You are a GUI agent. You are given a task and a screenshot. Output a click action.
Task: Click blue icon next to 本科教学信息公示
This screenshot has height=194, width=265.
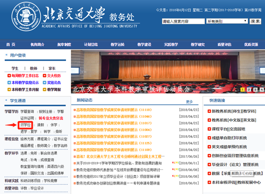click(x=9, y=83)
